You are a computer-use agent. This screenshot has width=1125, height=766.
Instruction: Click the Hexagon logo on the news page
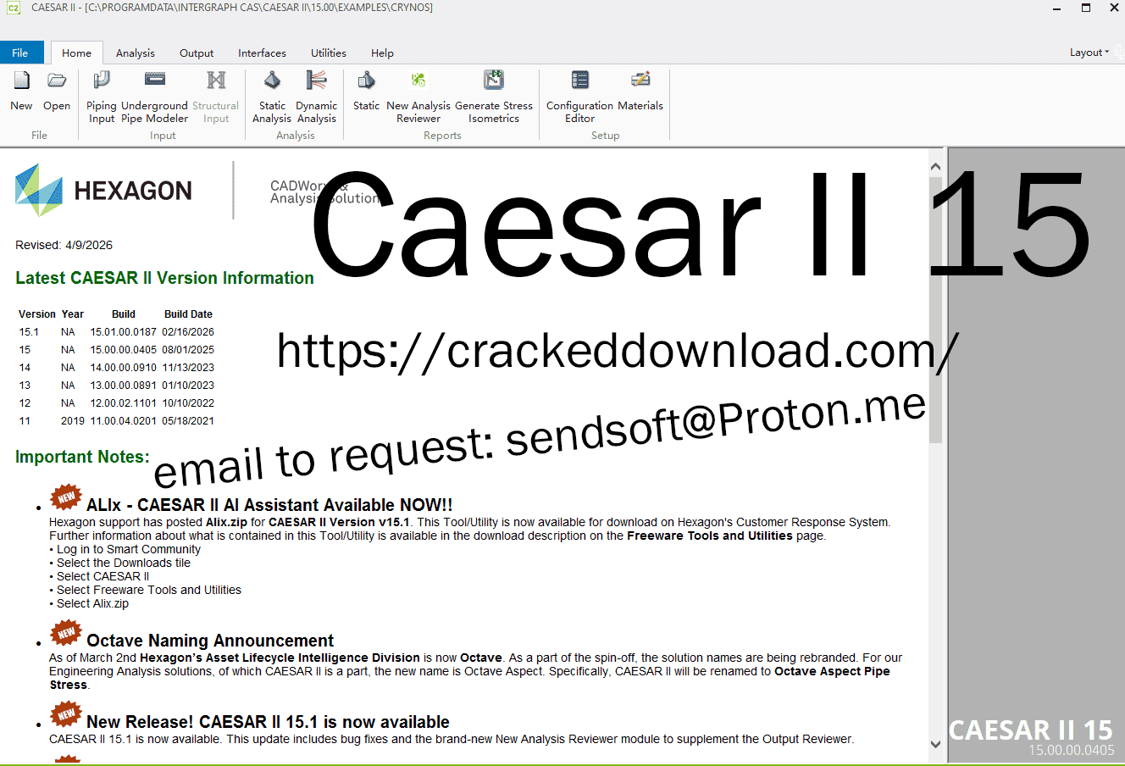click(x=103, y=190)
